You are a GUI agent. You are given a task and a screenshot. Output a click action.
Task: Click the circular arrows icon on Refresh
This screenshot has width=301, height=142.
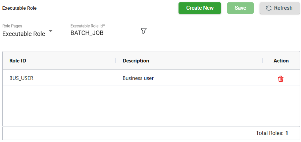coord(269,8)
